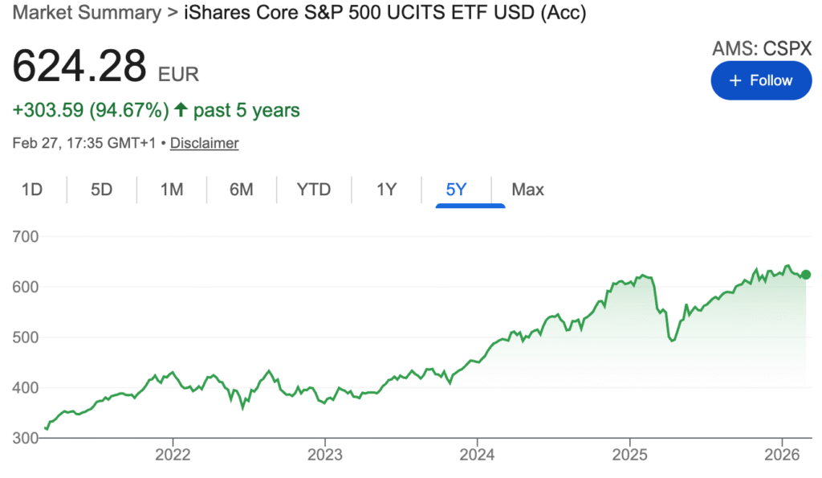Click the green upward arrow icon
Screen dimensions: 822x478
coord(181,110)
